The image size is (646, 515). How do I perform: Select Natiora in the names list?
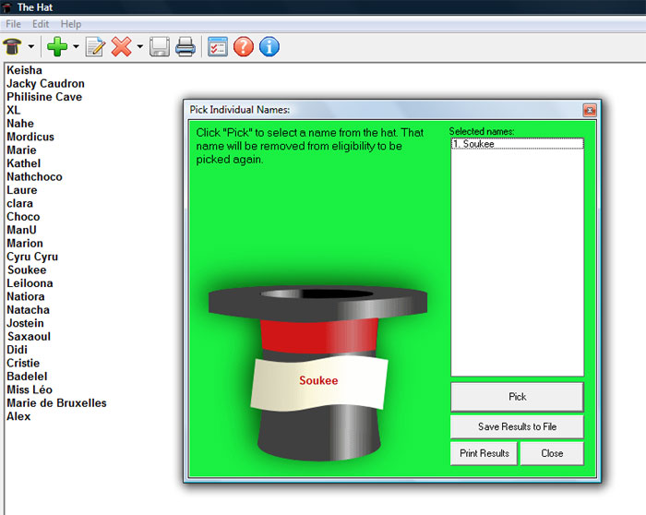point(26,296)
